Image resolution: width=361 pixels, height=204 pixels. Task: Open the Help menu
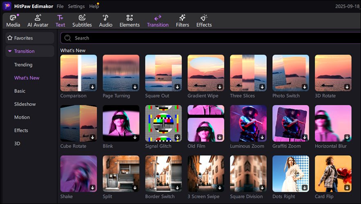(94, 7)
